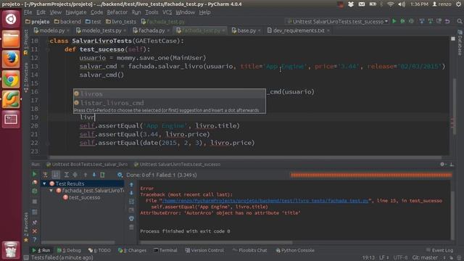This screenshot has width=464, height=261.
Task: Export test results icon
Action: coord(102,175)
